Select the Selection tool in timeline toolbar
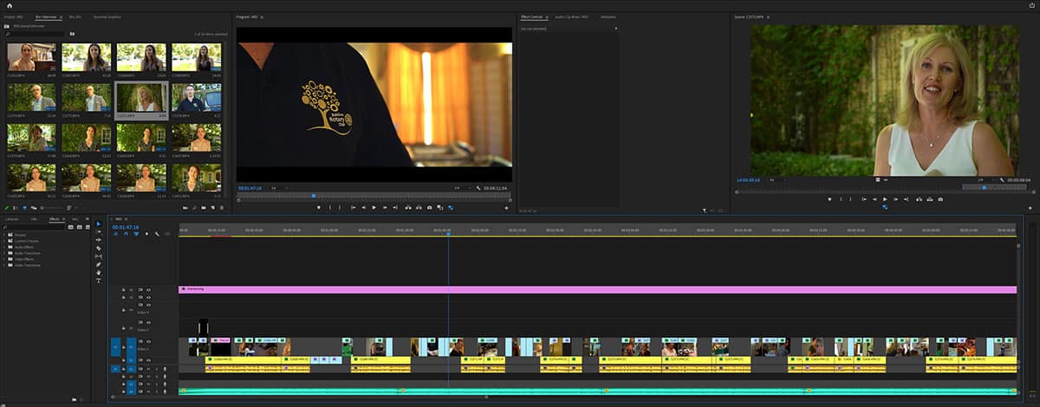Screen dimensions: 1040x407 98,224
